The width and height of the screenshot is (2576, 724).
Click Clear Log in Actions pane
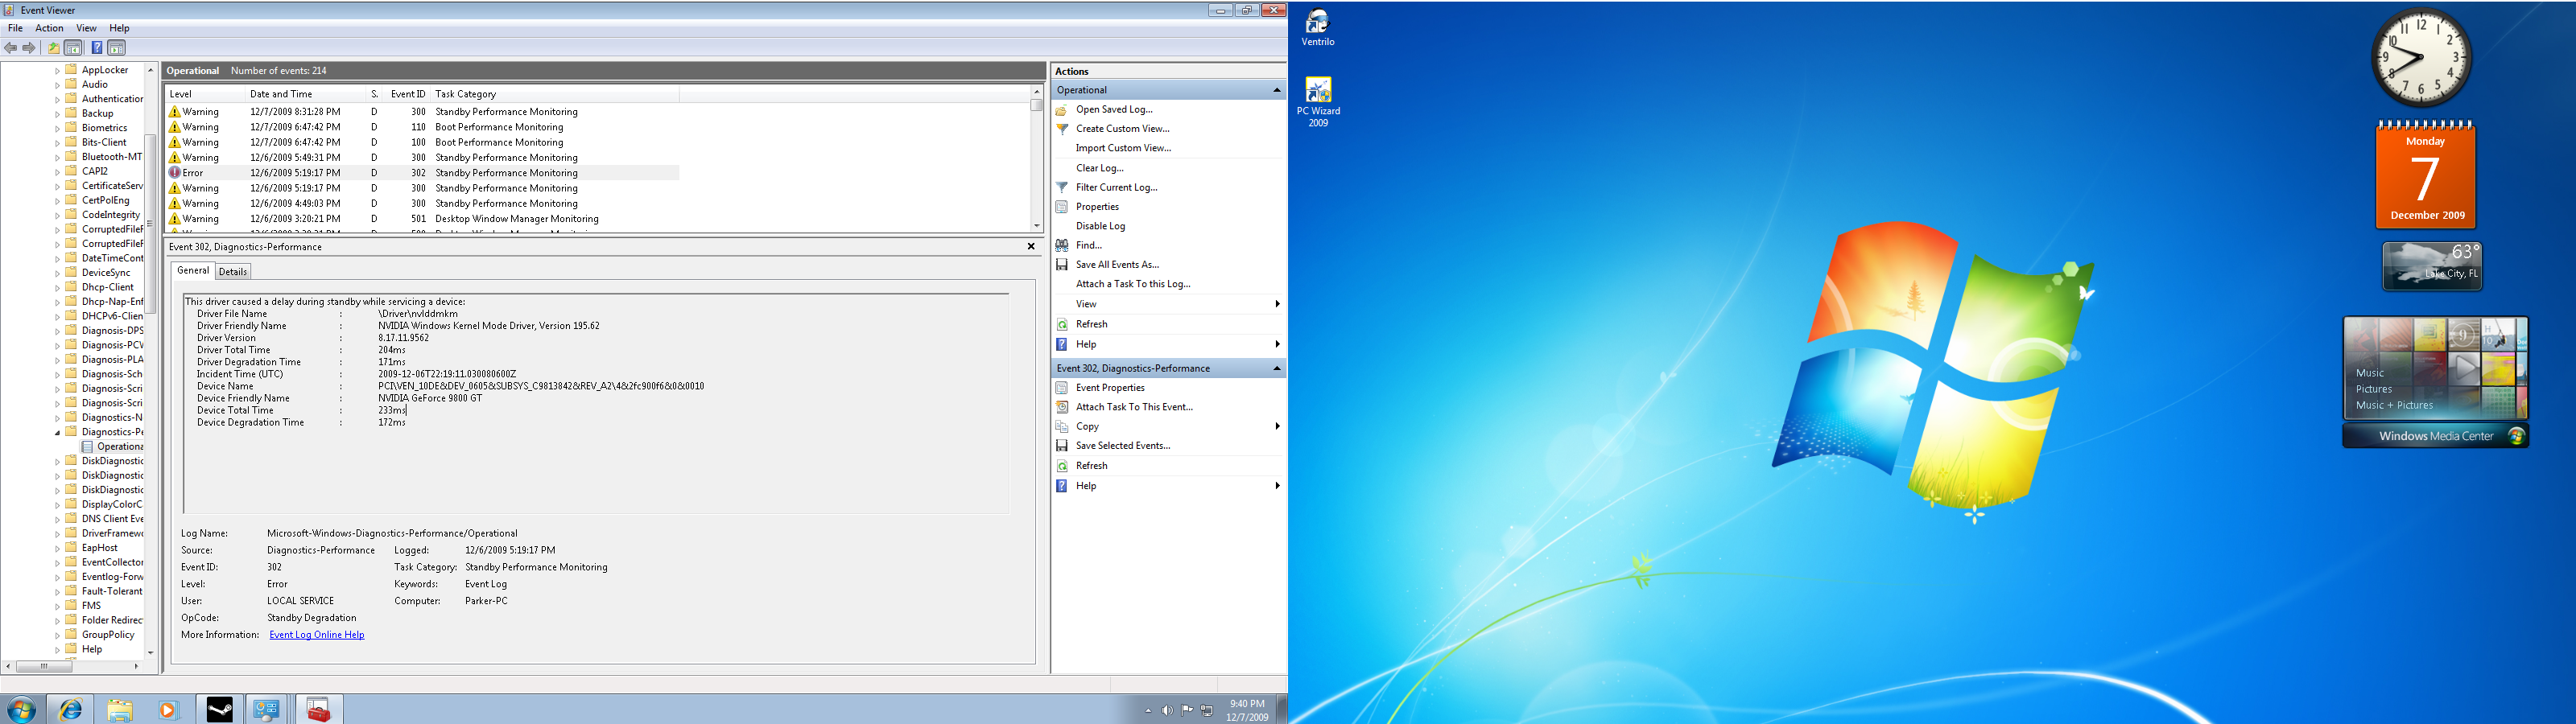click(x=1100, y=168)
